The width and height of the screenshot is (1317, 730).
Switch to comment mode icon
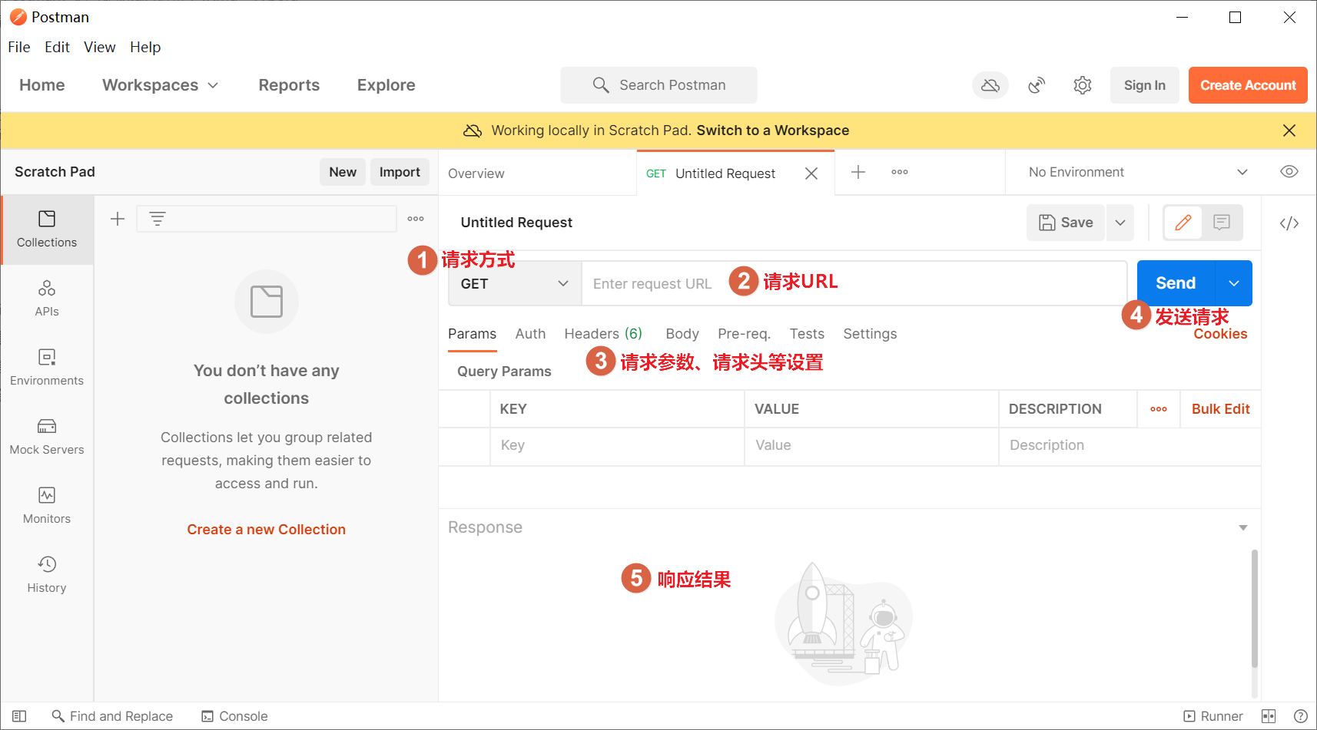tap(1222, 223)
